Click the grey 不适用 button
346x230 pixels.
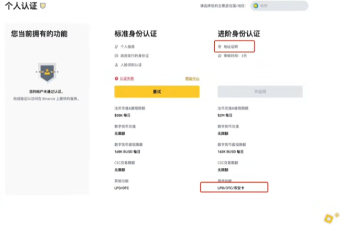point(260,91)
